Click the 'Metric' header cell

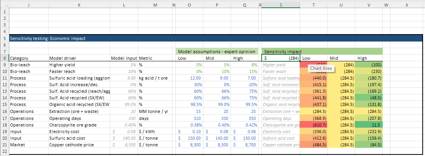tap(155, 58)
